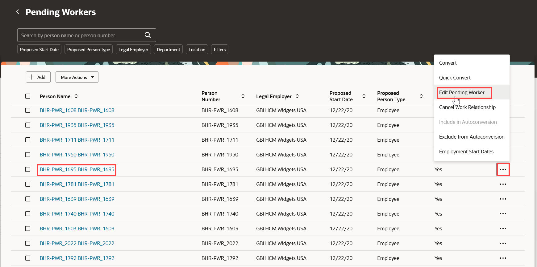Viewport: 537px width, 267px height.
Task: Sort by Proposed Start Date arrows
Action: click(364, 96)
